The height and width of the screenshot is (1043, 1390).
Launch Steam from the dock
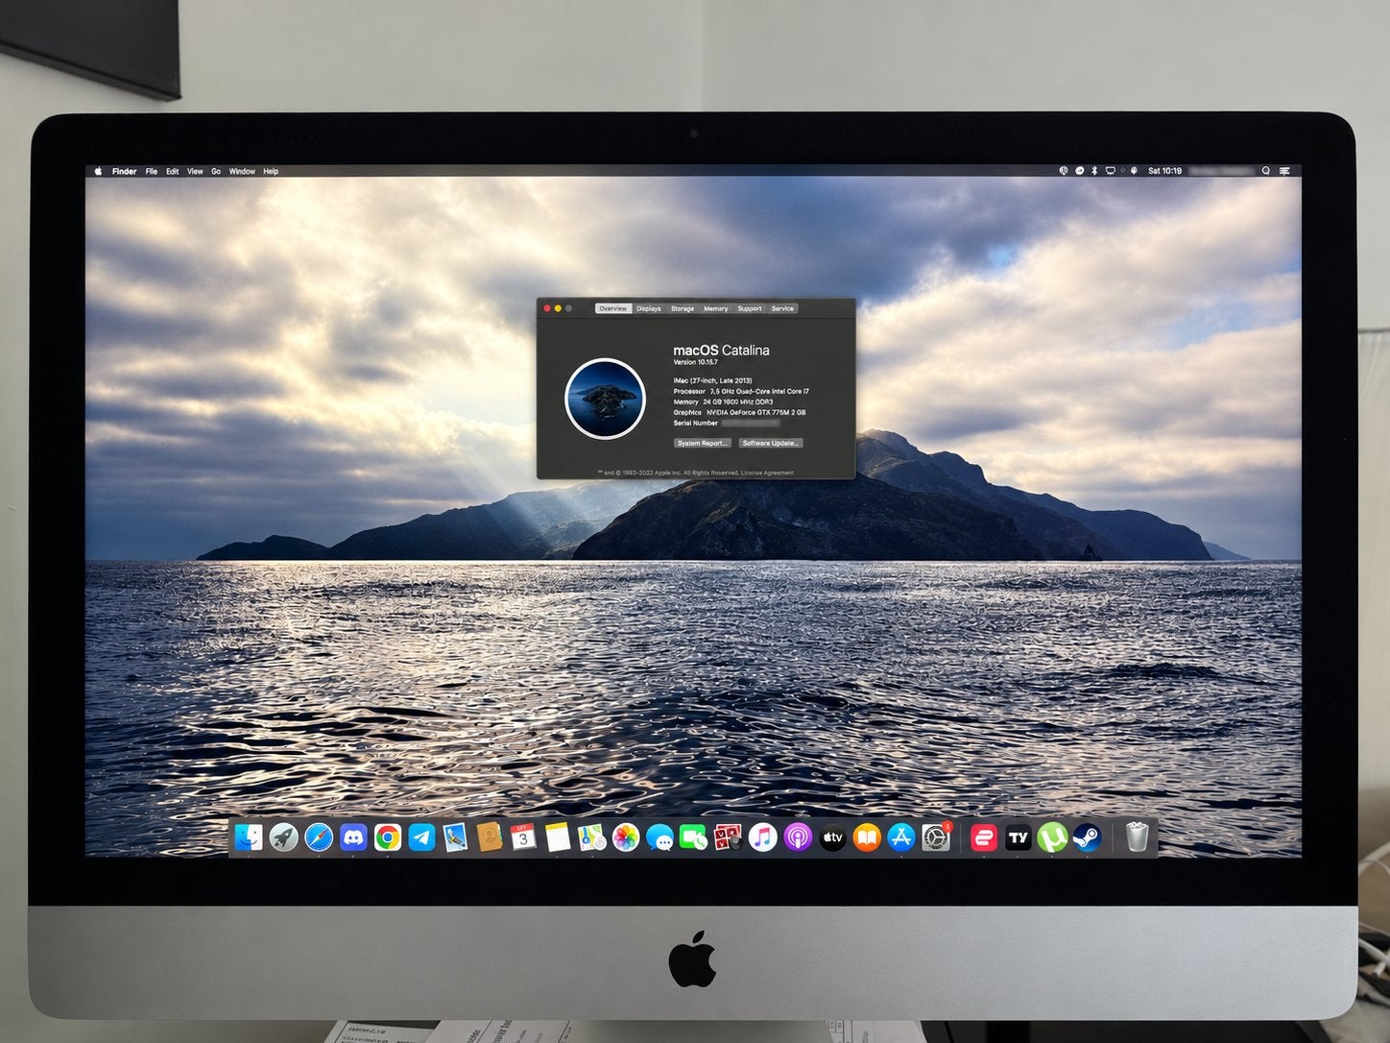tap(1087, 837)
